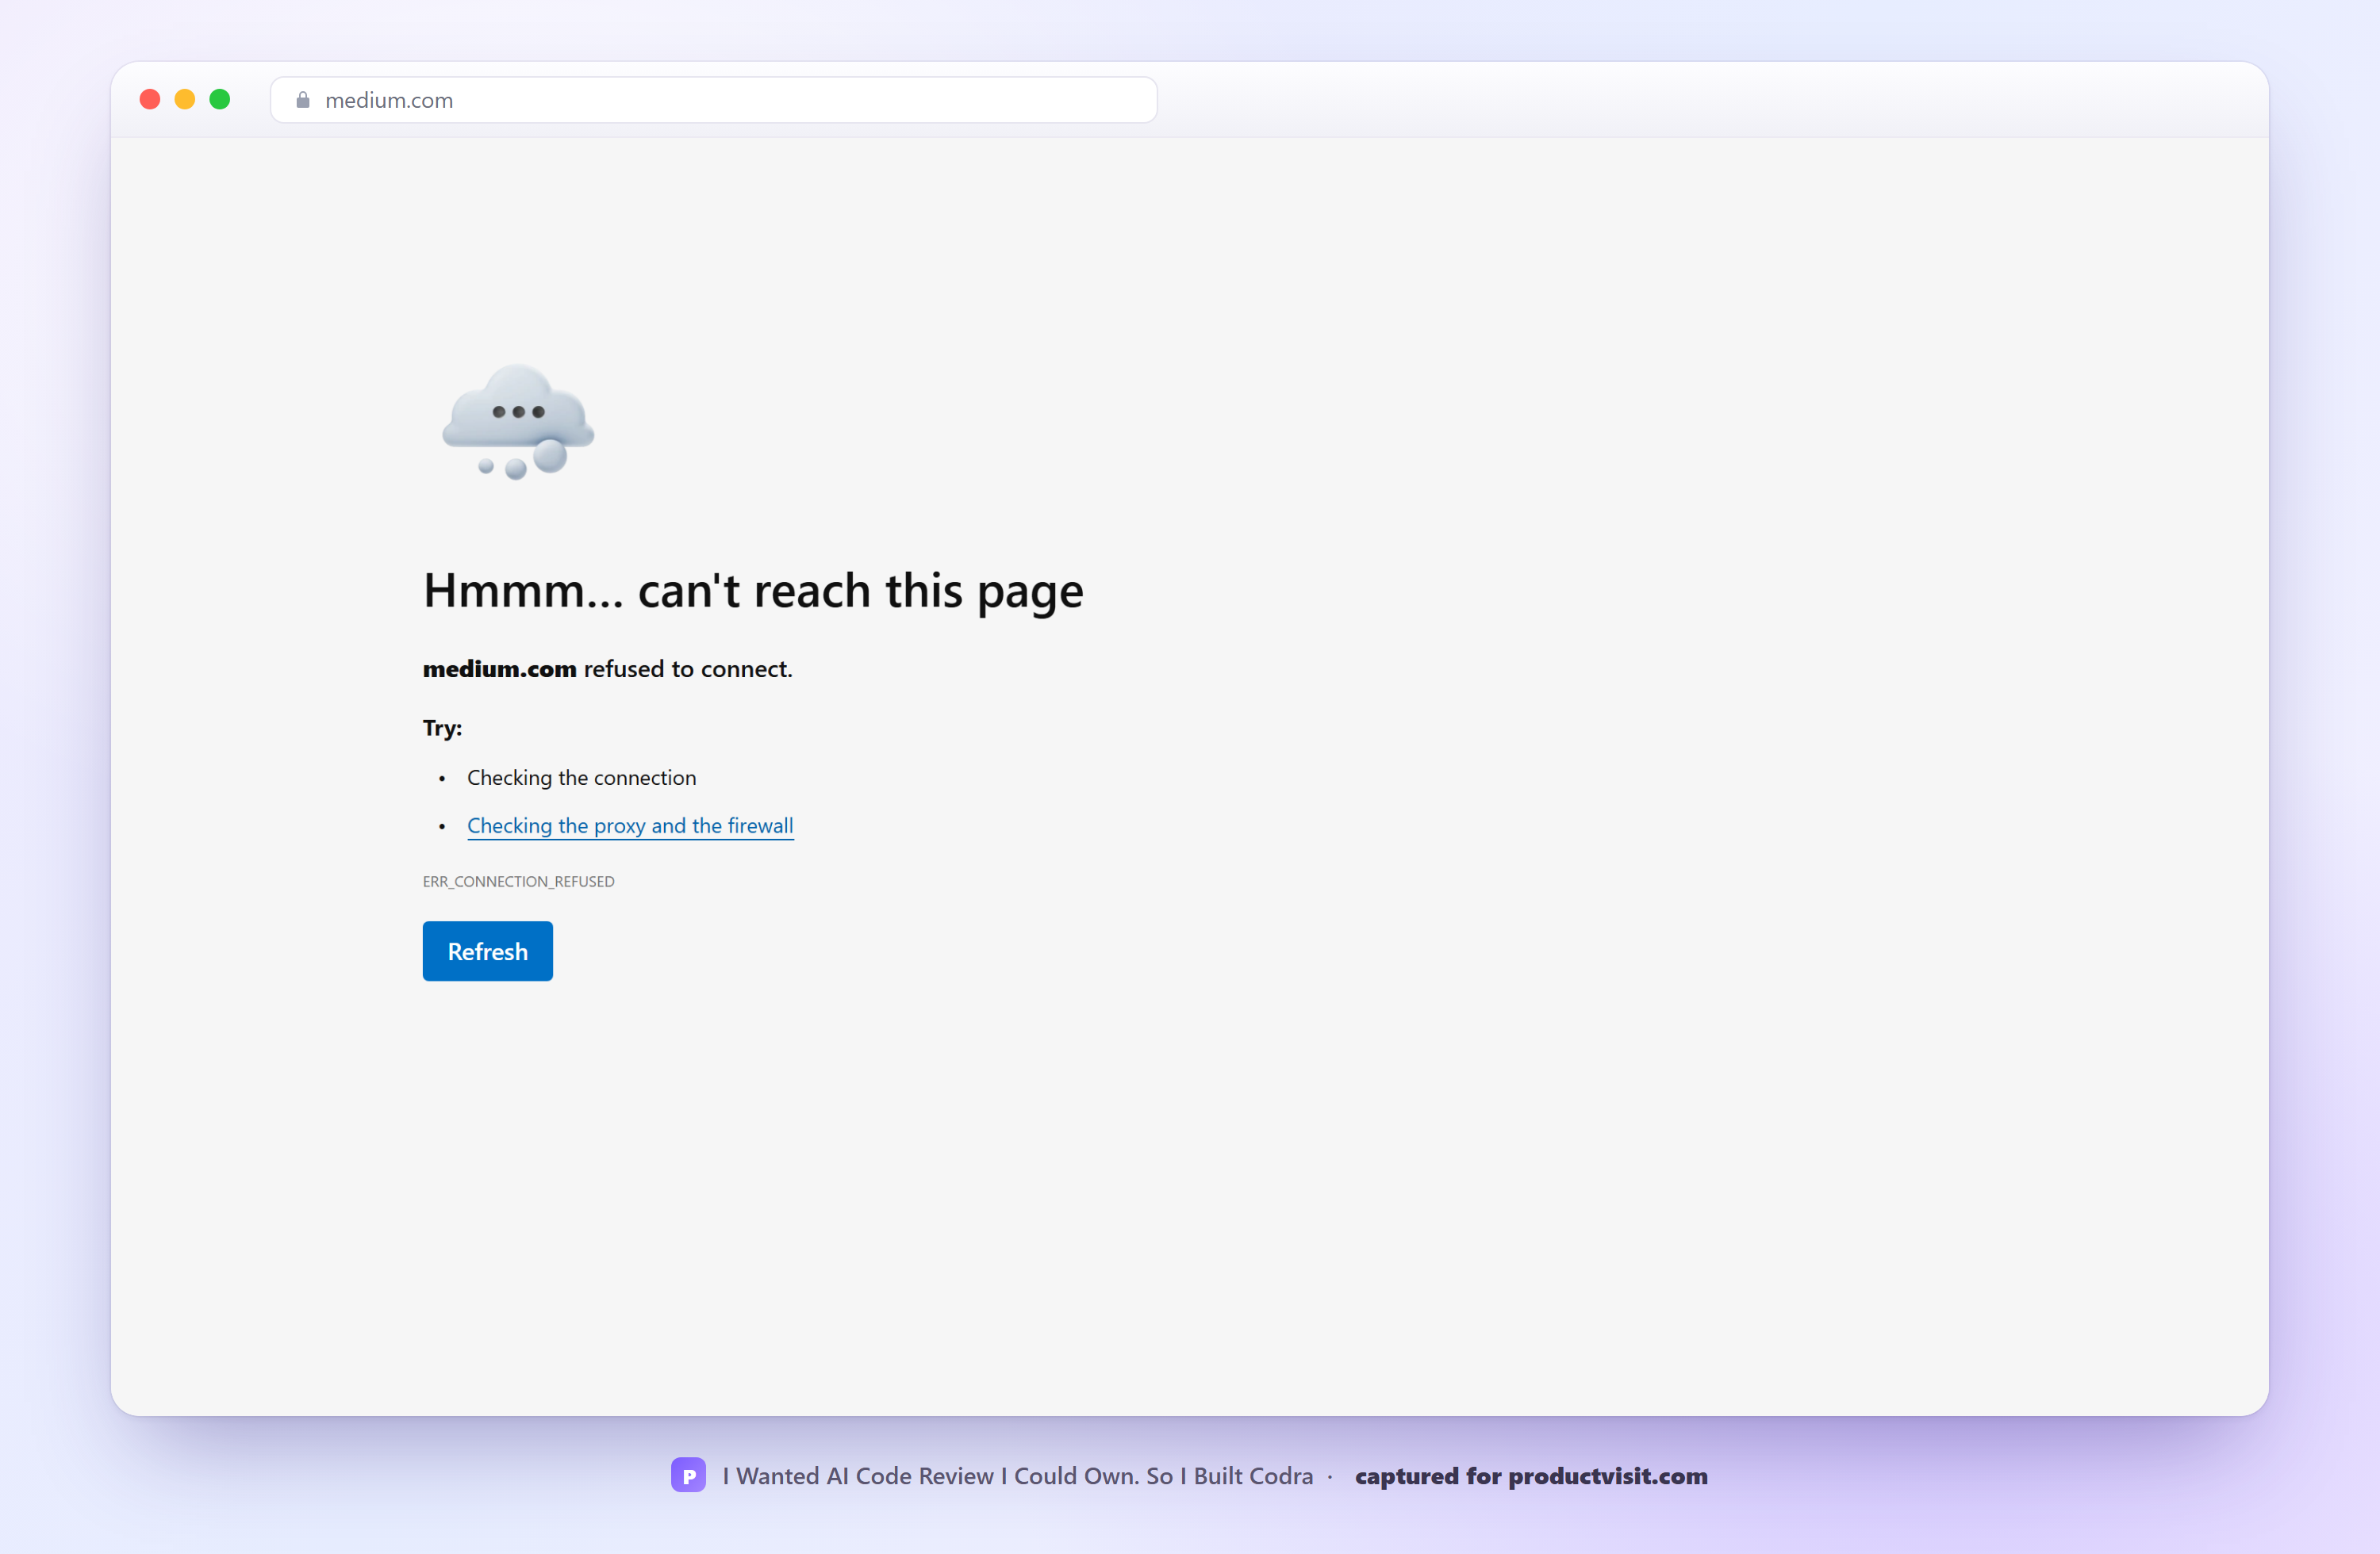Viewport: 2380px width, 1554px height.
Task: Select the 'Hmmm... can't reach this page' heading
Action: pos(753,591)
